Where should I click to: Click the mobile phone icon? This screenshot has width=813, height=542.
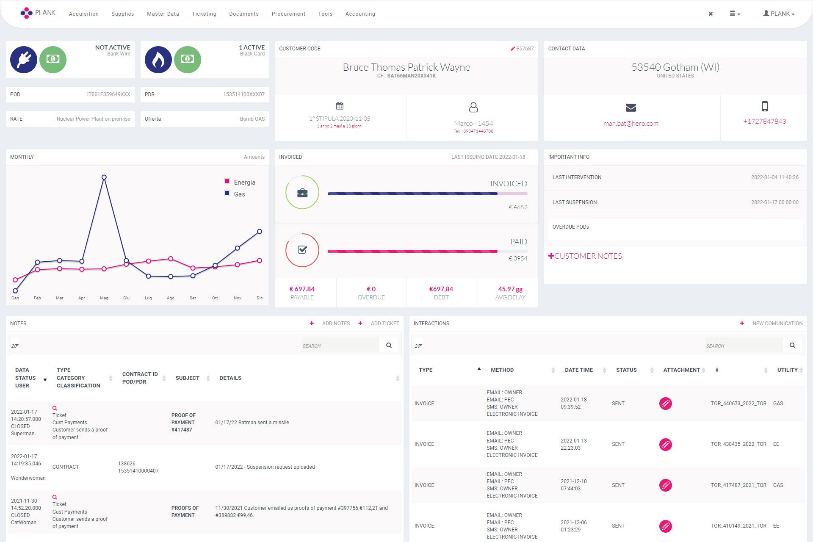765,106
